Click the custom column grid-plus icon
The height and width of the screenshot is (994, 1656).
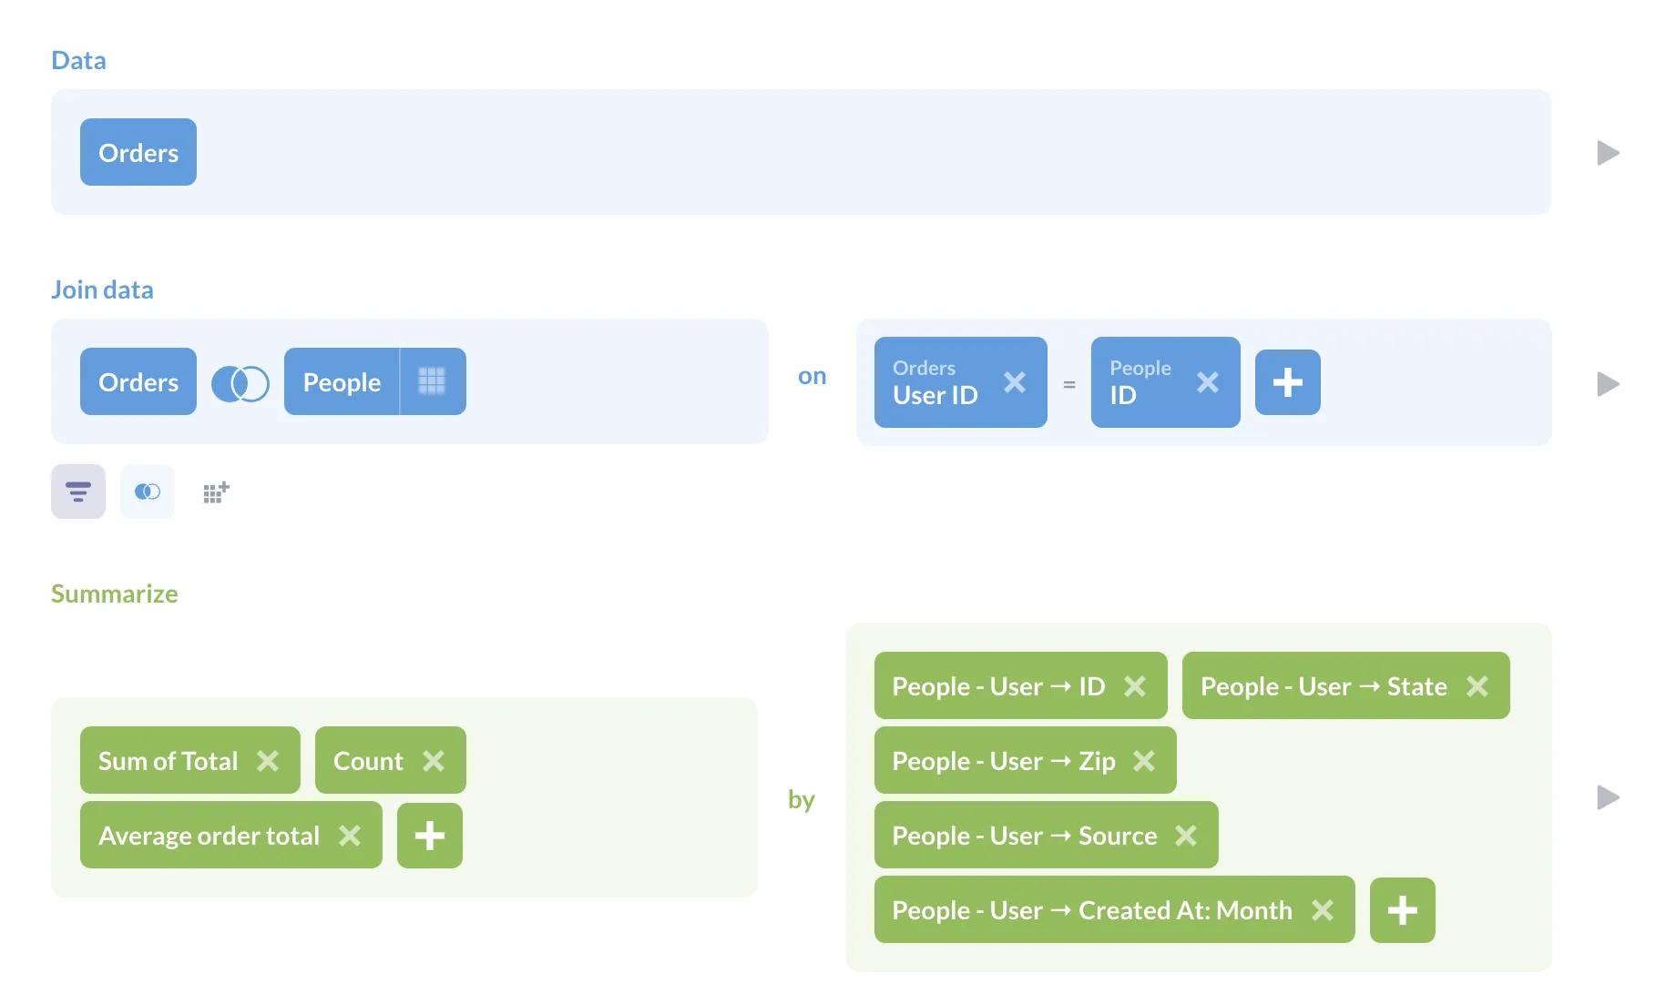click(x=215, y=492)
